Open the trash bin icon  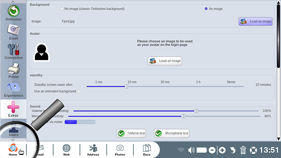(243, 150)
